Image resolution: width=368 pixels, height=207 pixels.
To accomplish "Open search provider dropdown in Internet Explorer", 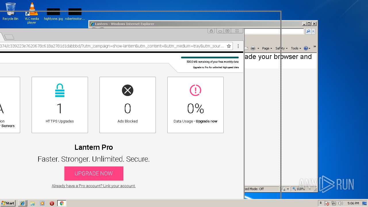I will pos(313,31).
